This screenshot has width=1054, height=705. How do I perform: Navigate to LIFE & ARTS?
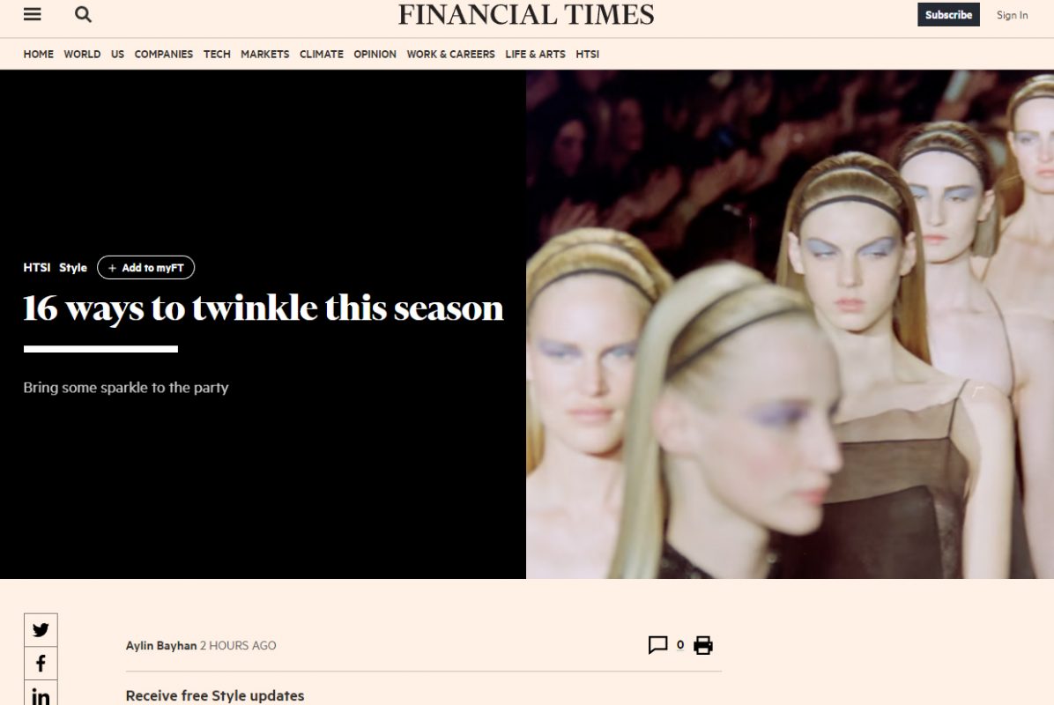coord(535,54)
